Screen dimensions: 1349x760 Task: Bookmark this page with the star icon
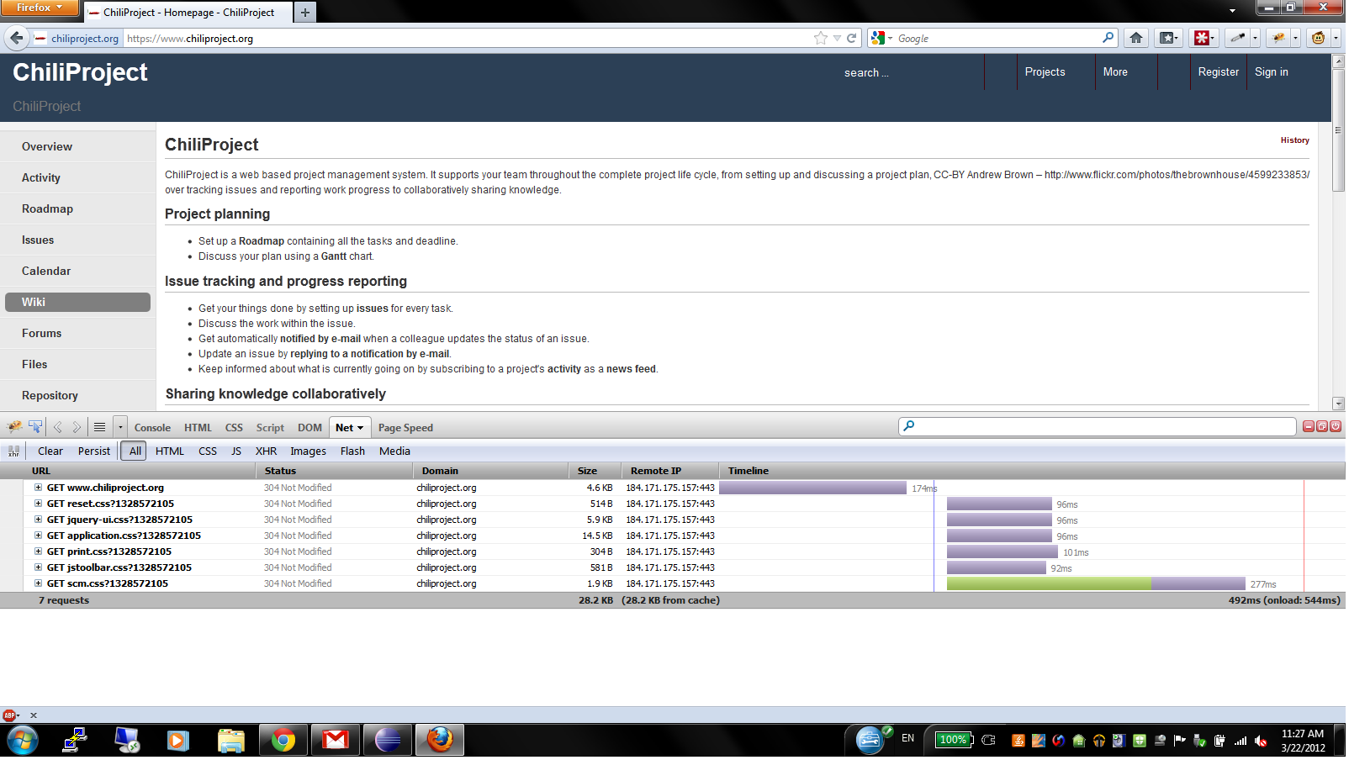821,38
